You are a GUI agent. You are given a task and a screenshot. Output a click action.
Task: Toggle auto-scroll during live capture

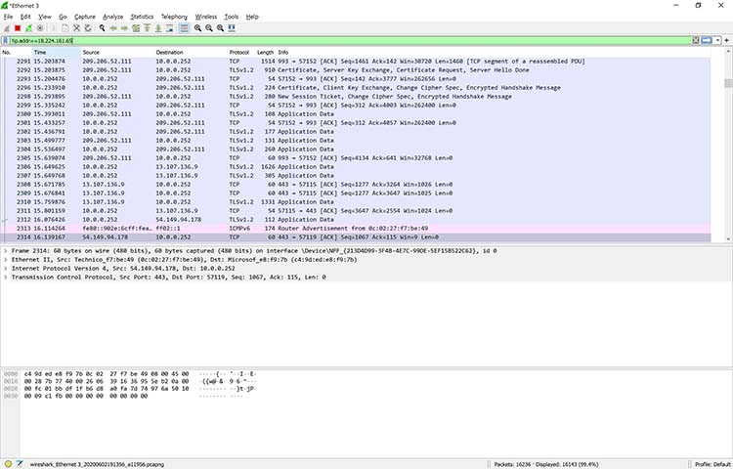pyautogui.click(x=169, y=28)
